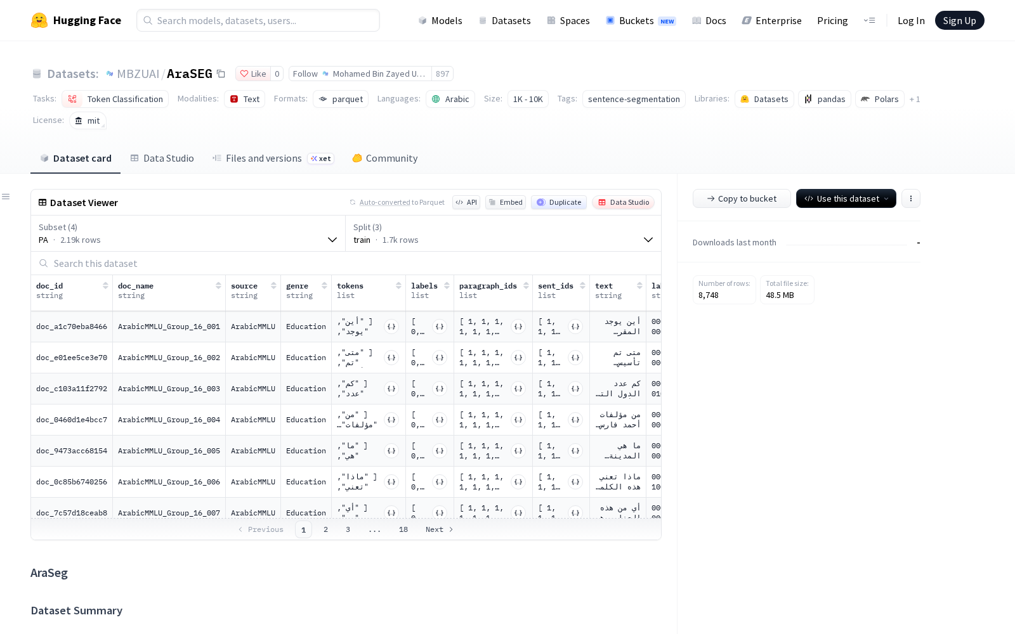Click the Hugging Face logo

39,20
